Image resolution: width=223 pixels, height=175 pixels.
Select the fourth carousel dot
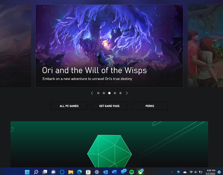point(115,93)
